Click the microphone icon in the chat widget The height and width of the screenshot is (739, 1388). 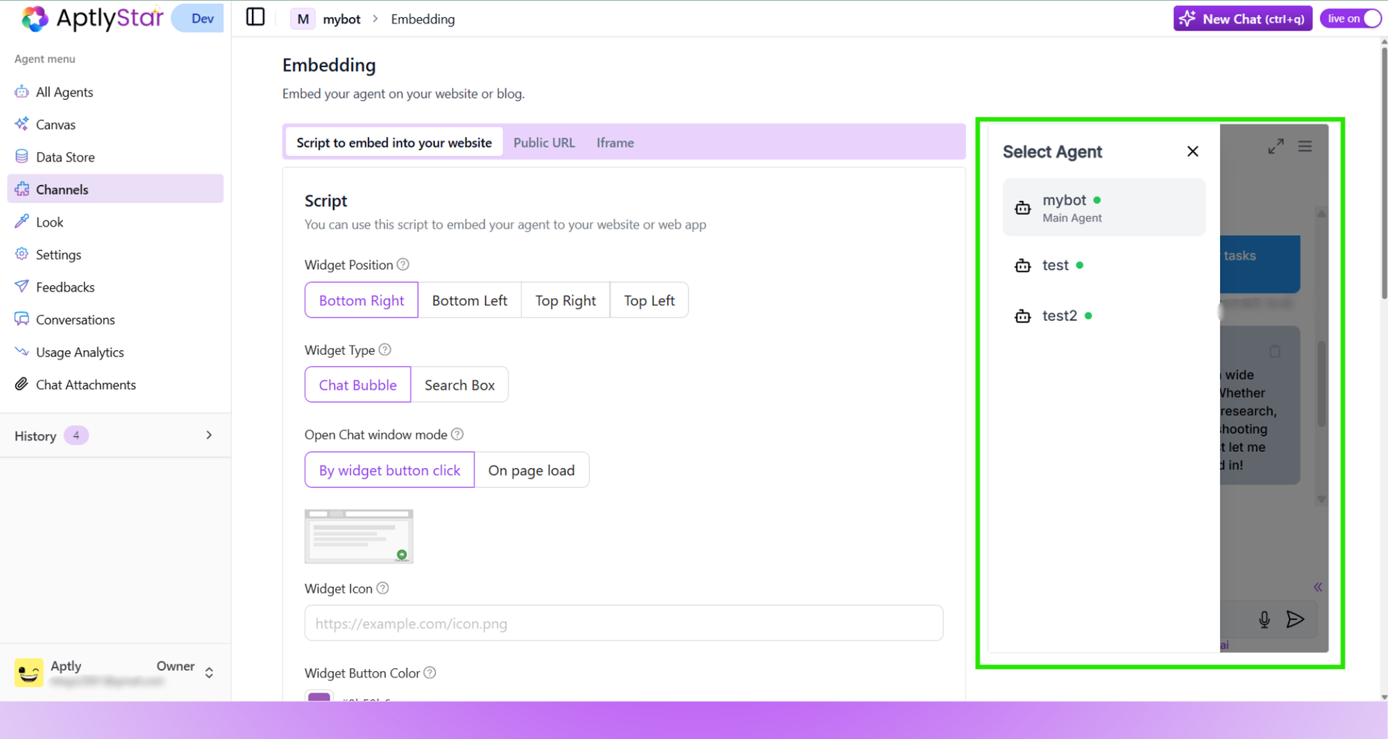[x=1264, y=619]
